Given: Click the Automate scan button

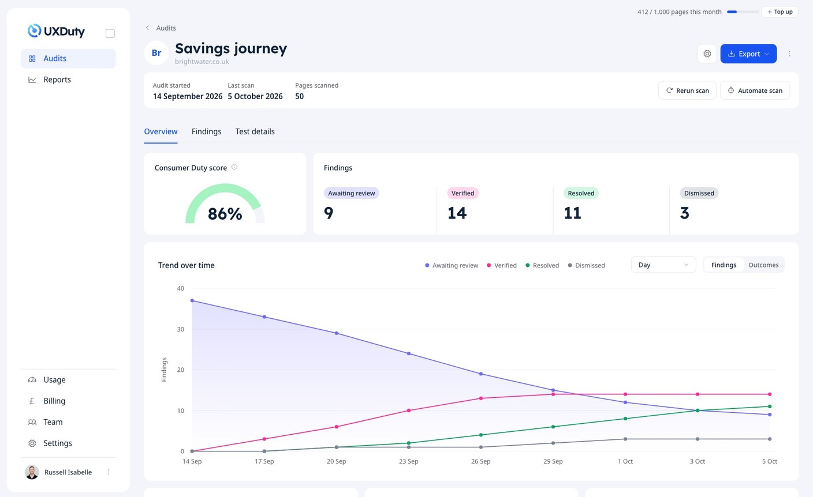Looking at the screenshot, I should coord(755,91).
